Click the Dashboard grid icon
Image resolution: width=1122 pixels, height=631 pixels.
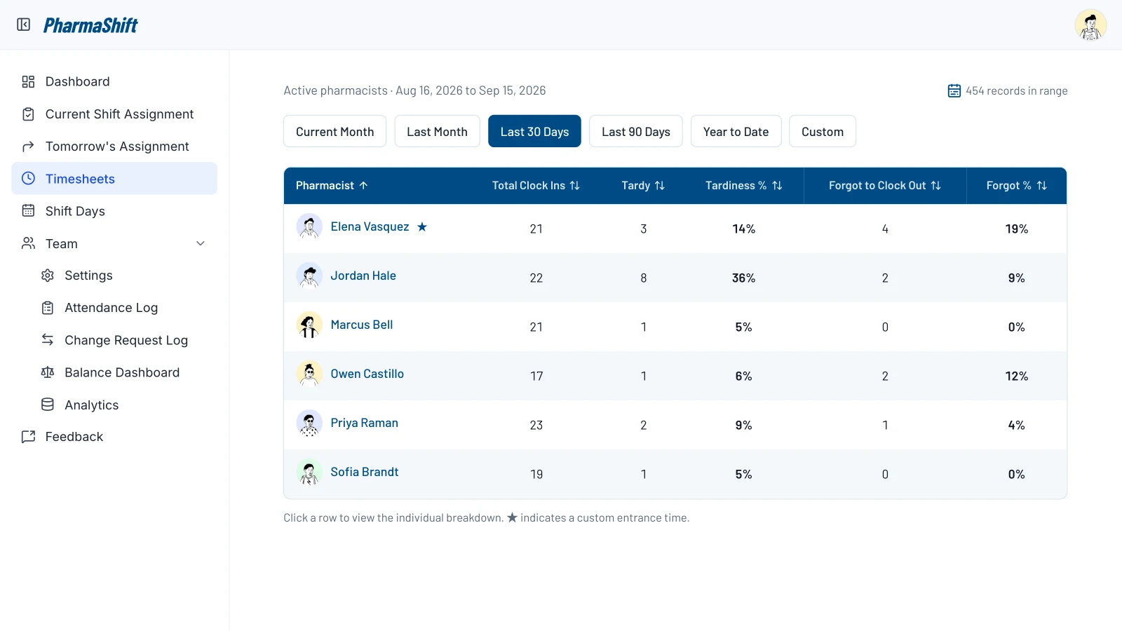28,82
